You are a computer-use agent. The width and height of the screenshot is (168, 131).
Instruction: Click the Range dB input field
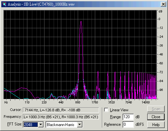coord(128,117)
